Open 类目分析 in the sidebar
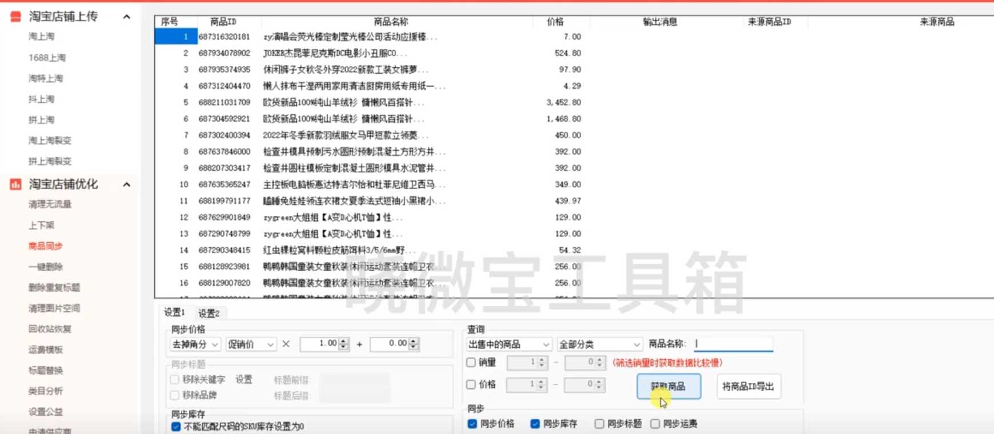Screen dimensions: 994x434 click(46, 391)
